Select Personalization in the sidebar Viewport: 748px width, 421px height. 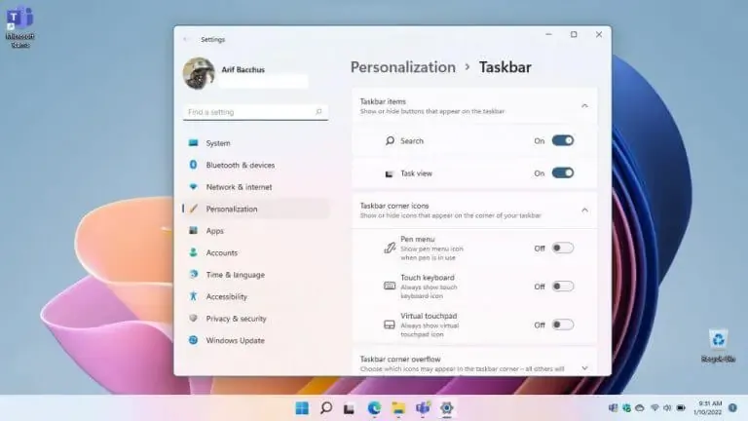[x=256, y=210]
